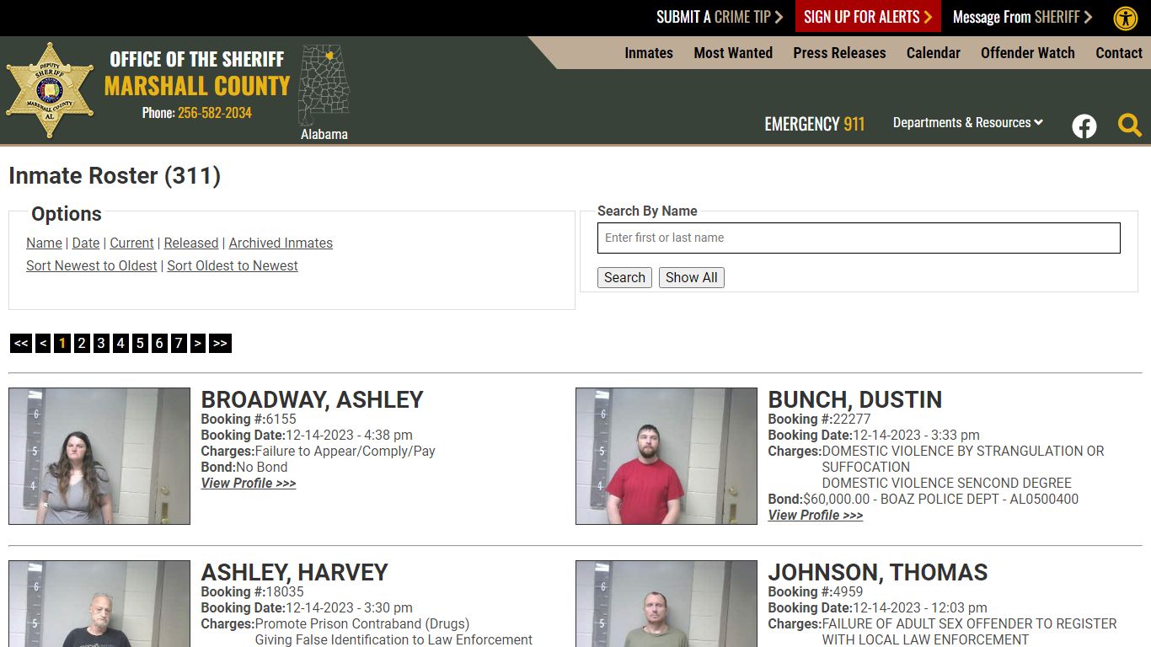Screen dimensions: 1151x647
Task: Go to page 5
Action: (x=140, y=343)
